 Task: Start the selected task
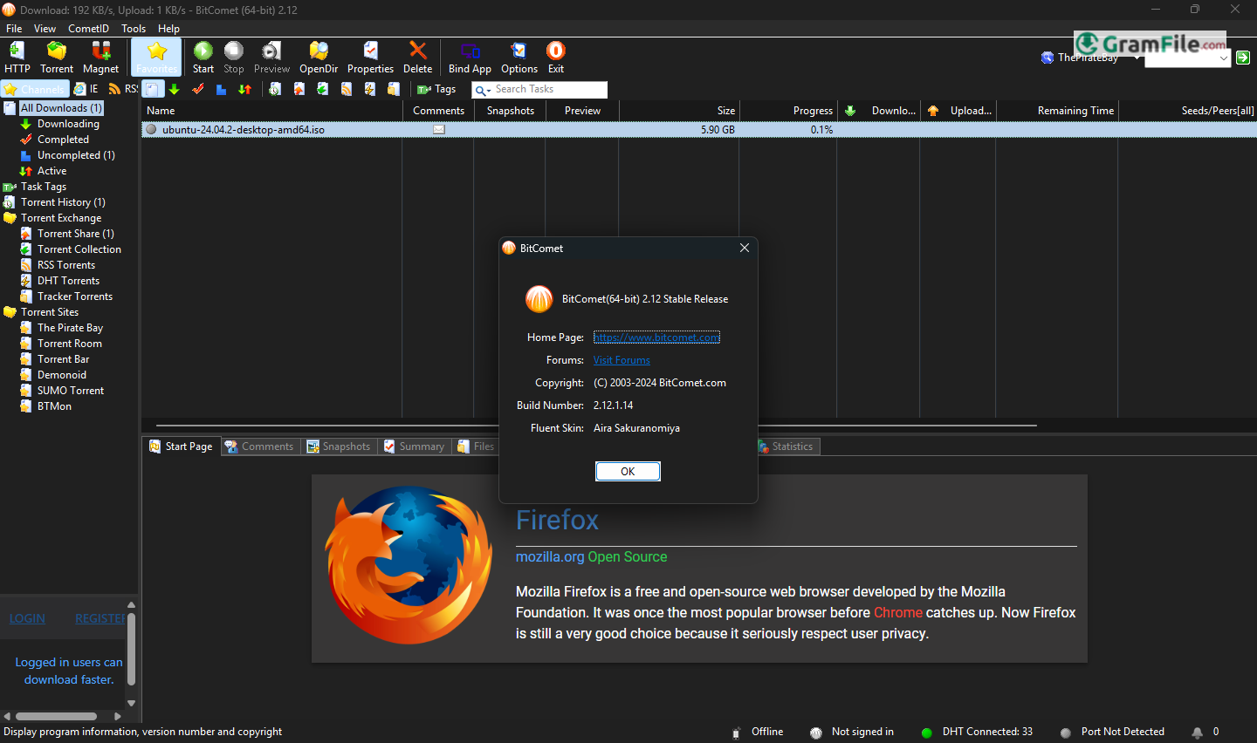203,58
